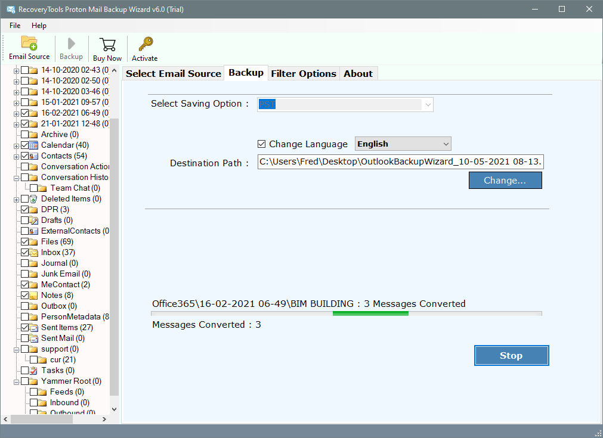Click the folder tree vertical scrollbar thumb
Screen dimensions: 603x438
114,257
